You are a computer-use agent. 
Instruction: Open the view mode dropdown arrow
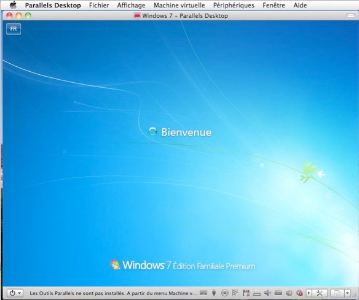point(347,293)
